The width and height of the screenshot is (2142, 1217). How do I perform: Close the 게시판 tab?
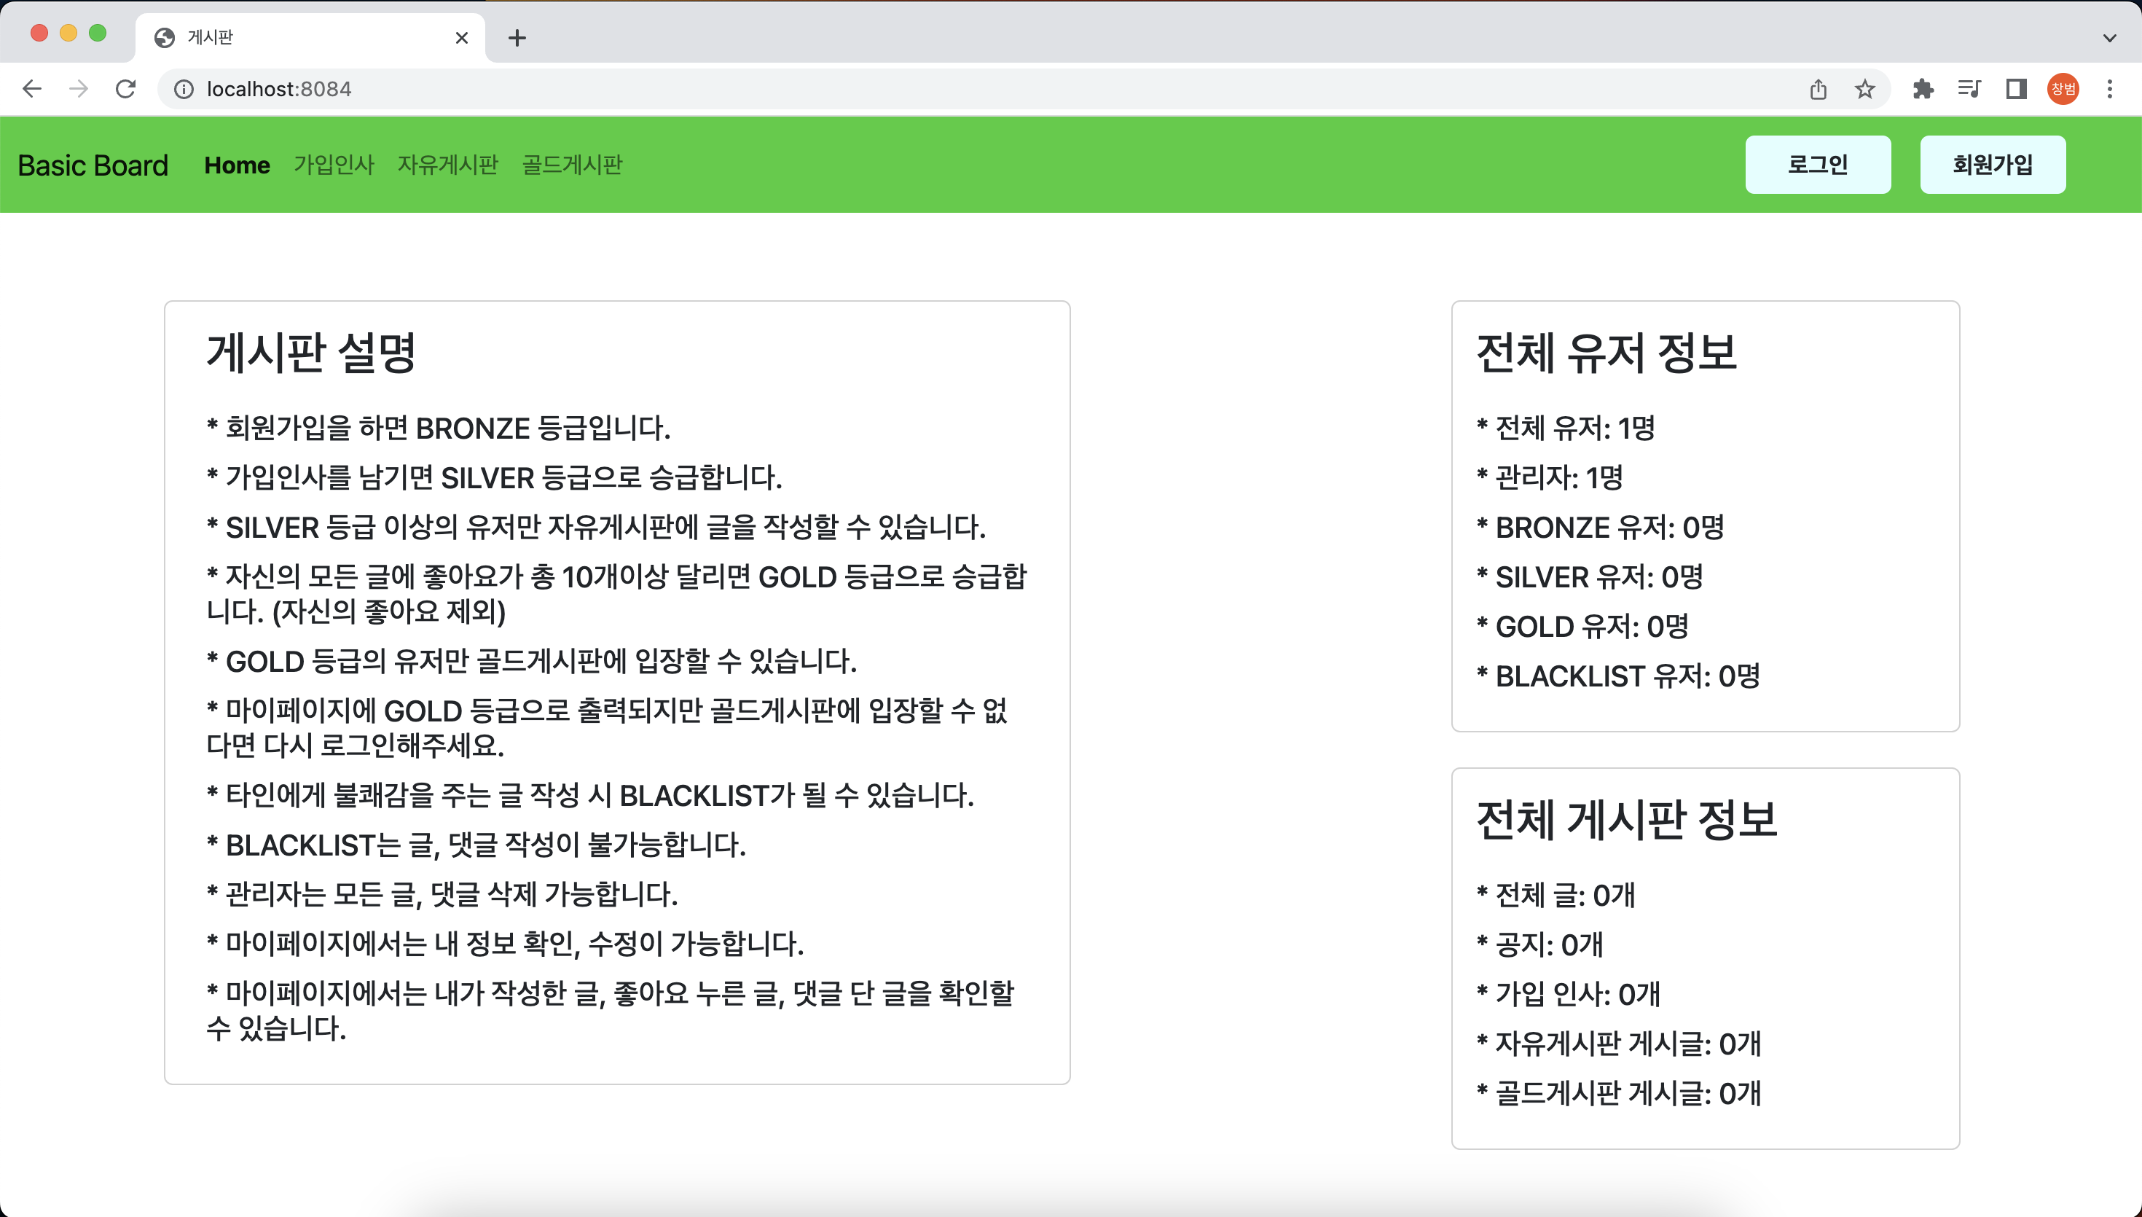(461, 38)
